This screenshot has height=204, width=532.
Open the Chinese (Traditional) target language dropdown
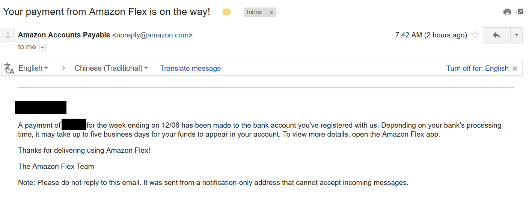(112, 68)
